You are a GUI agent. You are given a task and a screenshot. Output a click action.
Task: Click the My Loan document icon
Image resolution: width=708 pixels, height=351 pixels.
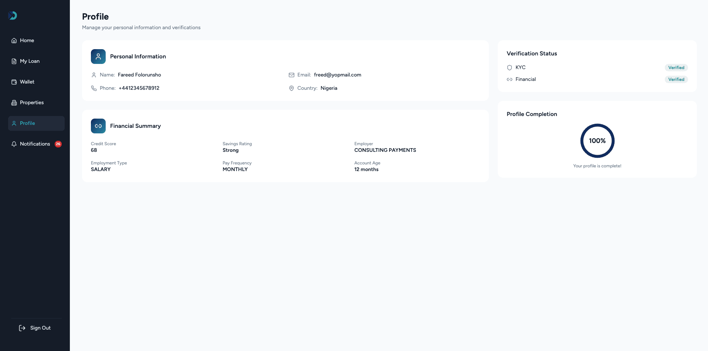click(x=14, y=61)
